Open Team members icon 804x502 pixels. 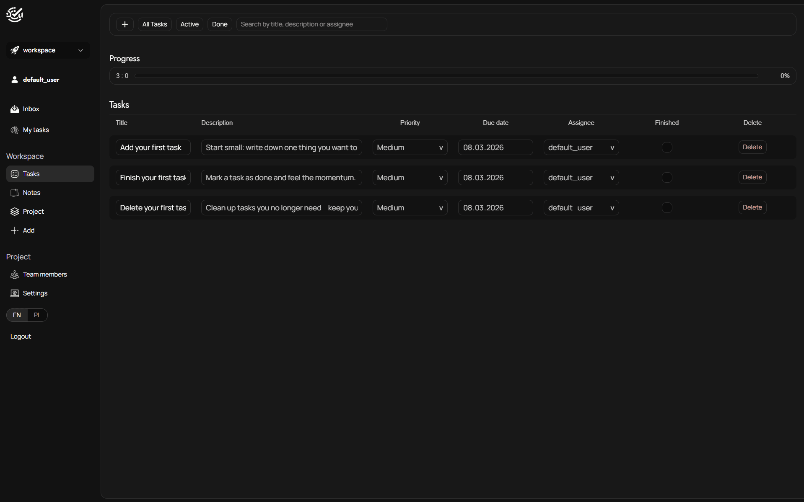pos(15,274)
